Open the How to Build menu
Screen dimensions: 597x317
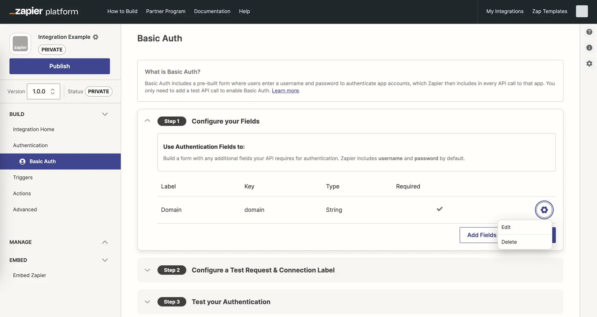pos(122,11)
